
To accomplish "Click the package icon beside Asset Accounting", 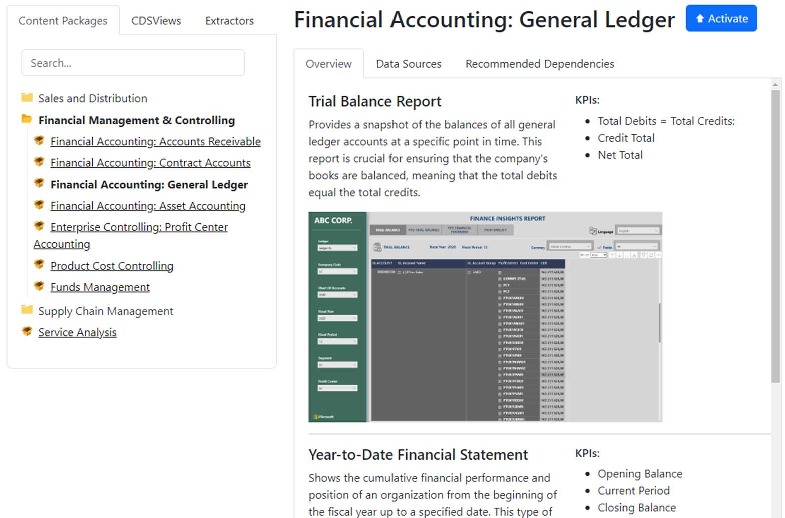I will [x=39, y=205].
